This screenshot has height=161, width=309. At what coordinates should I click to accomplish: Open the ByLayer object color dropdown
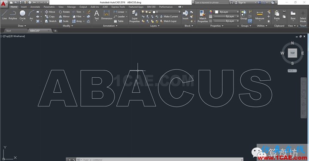click(227, 12)
